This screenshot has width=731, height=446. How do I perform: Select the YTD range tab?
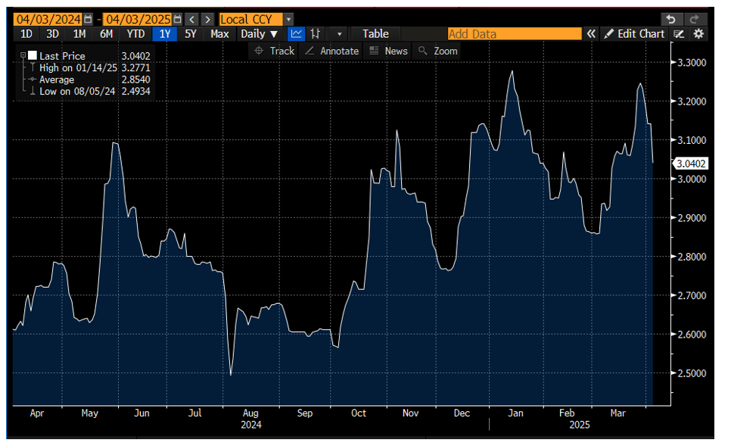[x=135, y=33]
